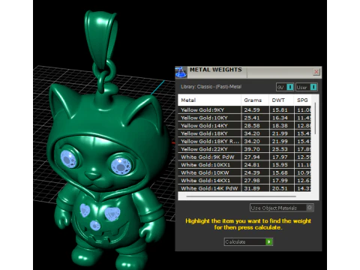The height and width of the screenshot is (270, 360).
Task: Select the Yellow Gold:18KY R... row
Action: point(244,141)
